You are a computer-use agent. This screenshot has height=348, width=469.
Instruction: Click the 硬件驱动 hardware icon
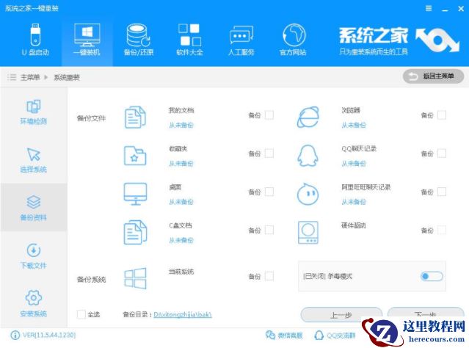click(x=308, y=232)
